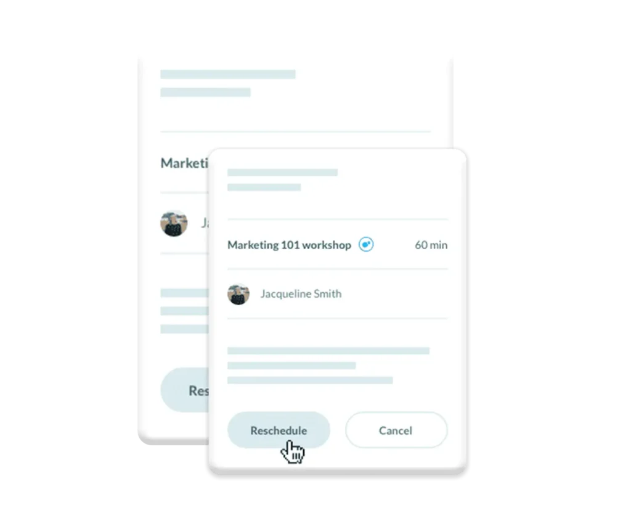Click the top placeholder bar on back card
Screen dimensions: 631x505
pos(228,74)
